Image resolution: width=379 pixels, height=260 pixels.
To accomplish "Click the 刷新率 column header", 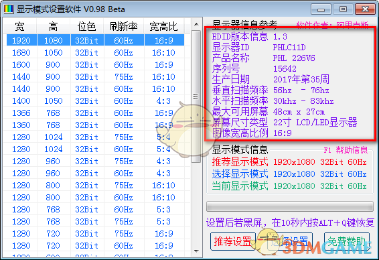I will coord(123,26).
